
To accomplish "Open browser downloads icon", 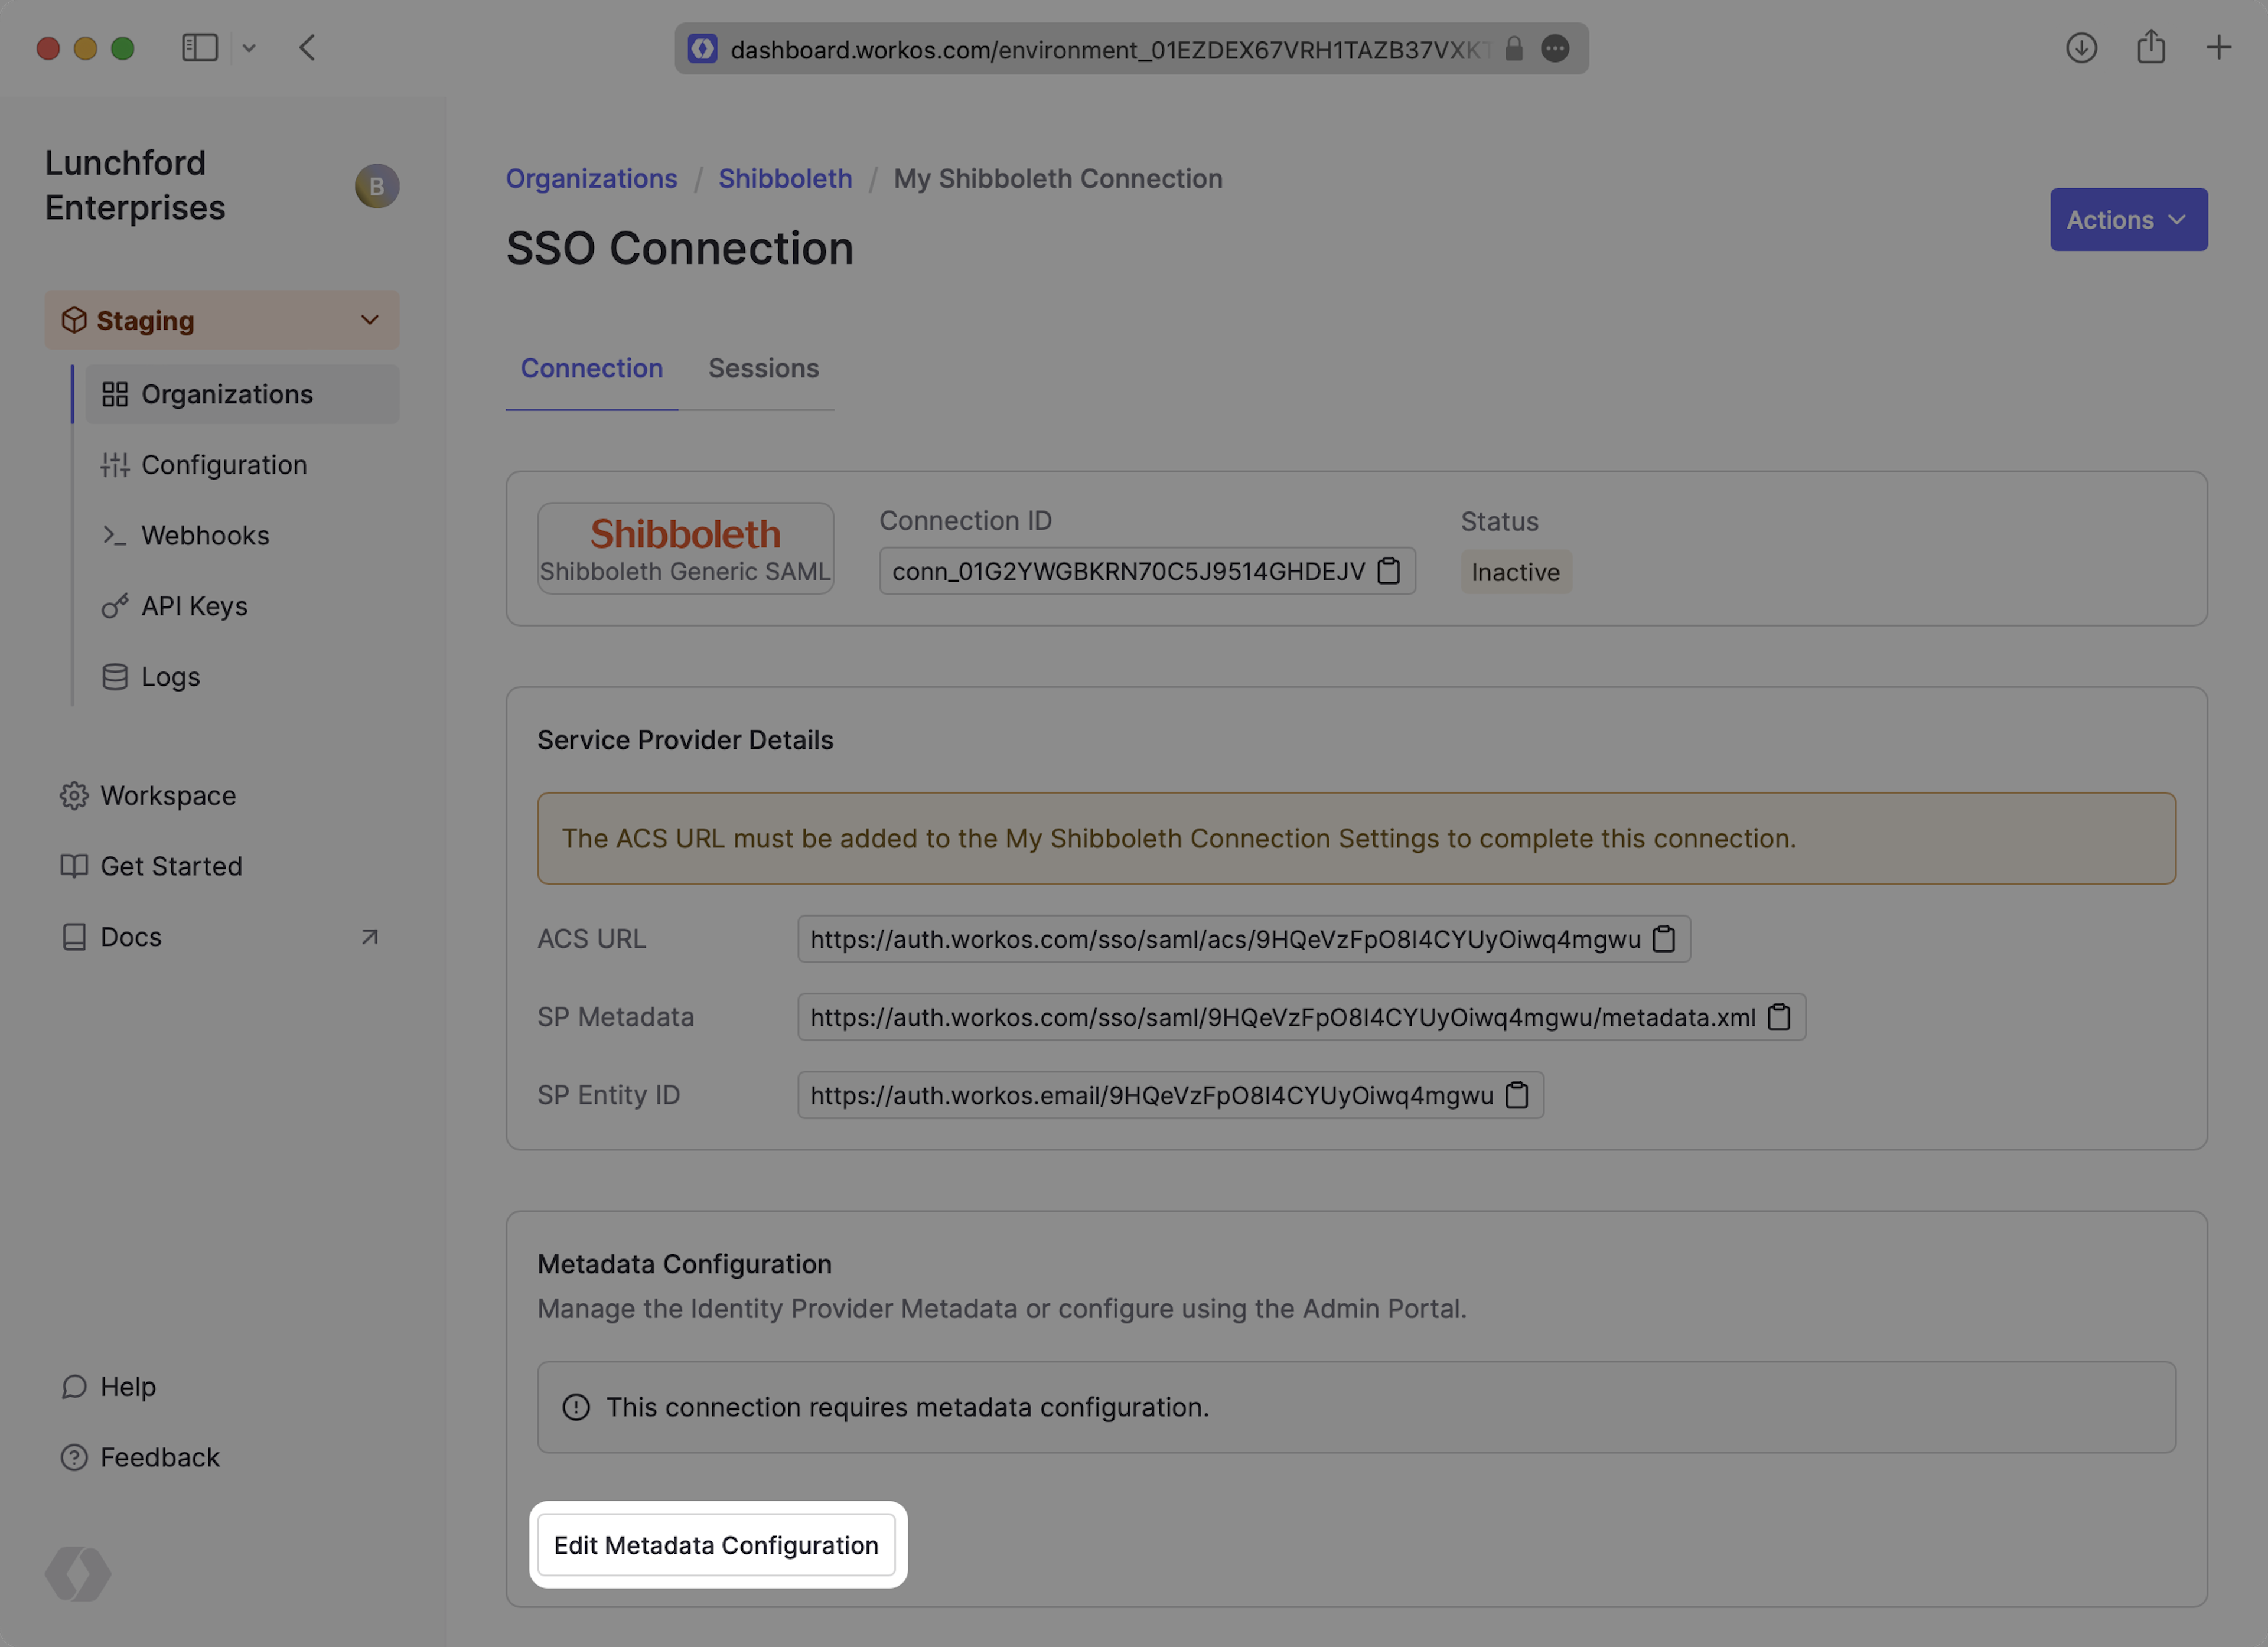I will (2080, 48).
